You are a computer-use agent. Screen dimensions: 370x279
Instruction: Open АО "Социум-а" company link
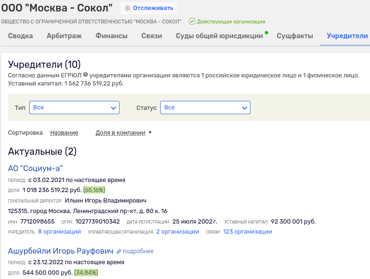coord(35,168)
